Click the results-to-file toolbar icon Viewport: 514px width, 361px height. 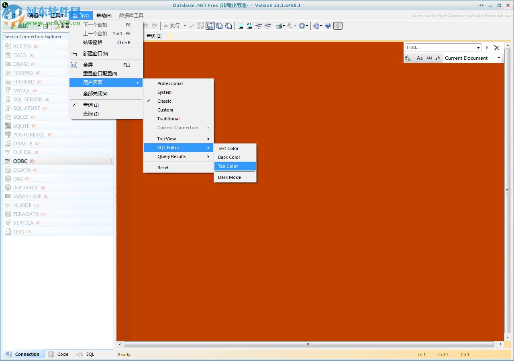[228, 26]
